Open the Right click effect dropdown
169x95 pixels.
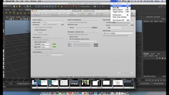click(46, 47)
